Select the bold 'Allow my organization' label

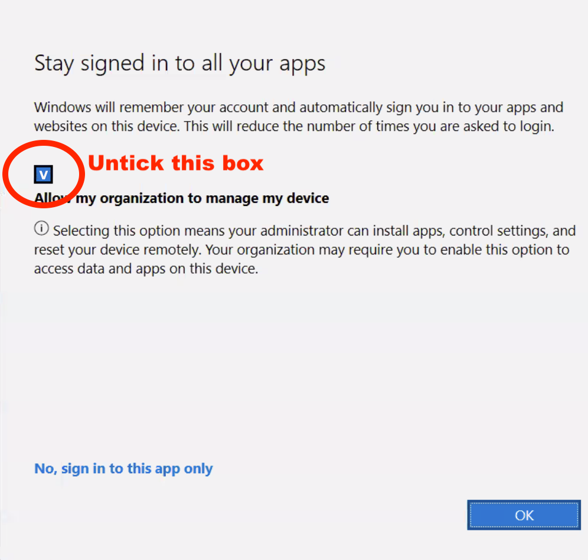pyautogui.click(x=181, y=198)
